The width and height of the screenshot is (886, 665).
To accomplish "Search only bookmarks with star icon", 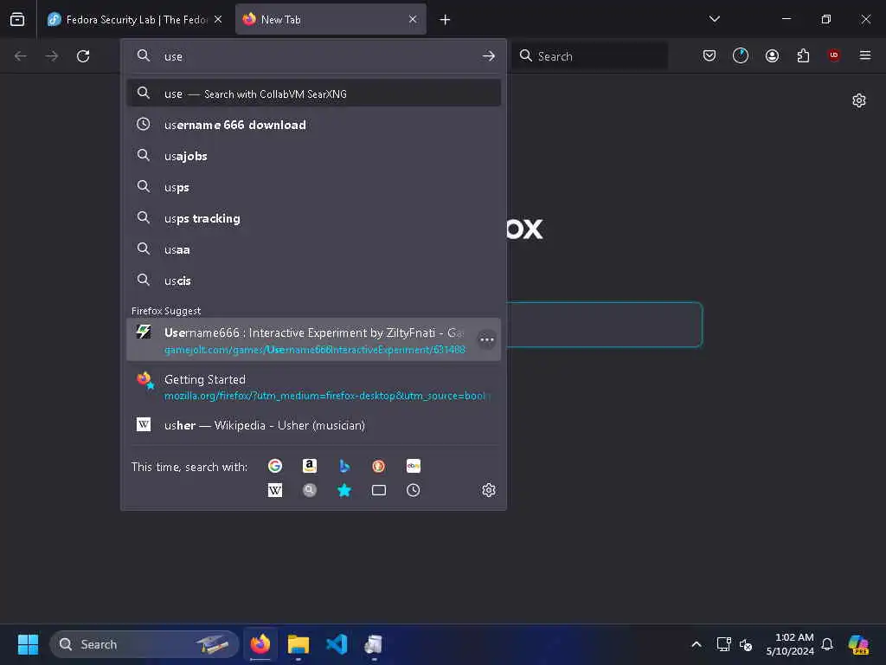I will pyautogui.click(x=344, y=490).
